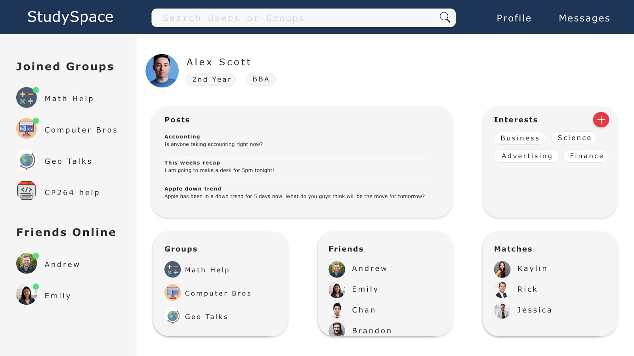Click Emily's avatar under Friends Online
The width and height of the screenshot is (634, 356).
coord(27,295)
